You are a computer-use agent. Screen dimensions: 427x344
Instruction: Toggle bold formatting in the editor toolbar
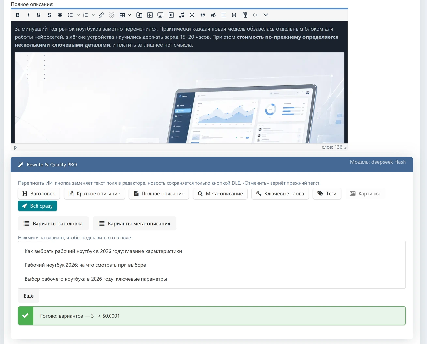coord(18,15)
